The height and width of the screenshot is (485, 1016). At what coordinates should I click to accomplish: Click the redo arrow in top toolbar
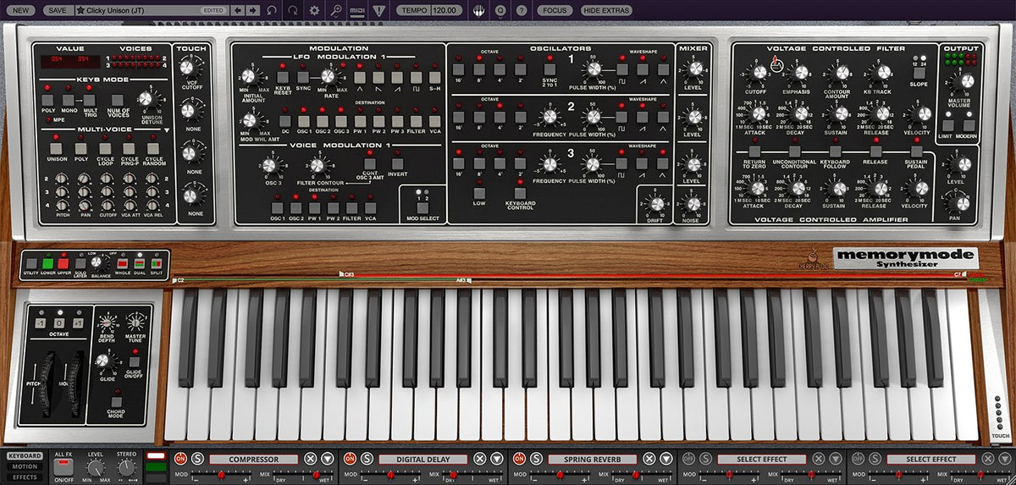(x=293, y=10)
